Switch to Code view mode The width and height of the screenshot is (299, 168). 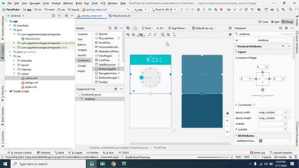[x=263, y=22]
